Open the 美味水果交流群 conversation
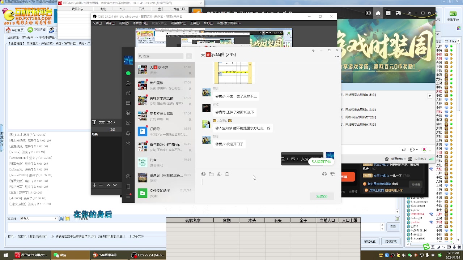 coord(165,100)
